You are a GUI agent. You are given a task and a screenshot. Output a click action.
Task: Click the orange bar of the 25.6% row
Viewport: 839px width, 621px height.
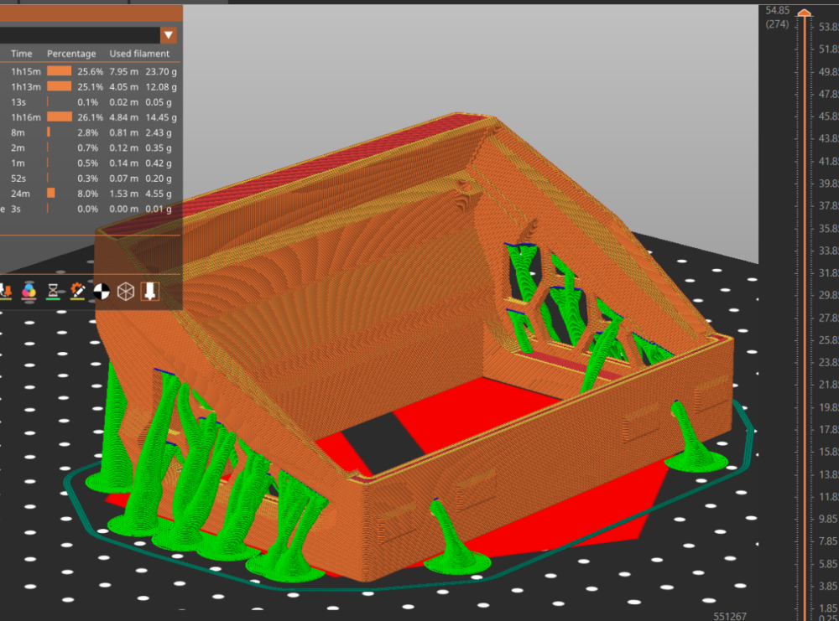click(60, 71)
